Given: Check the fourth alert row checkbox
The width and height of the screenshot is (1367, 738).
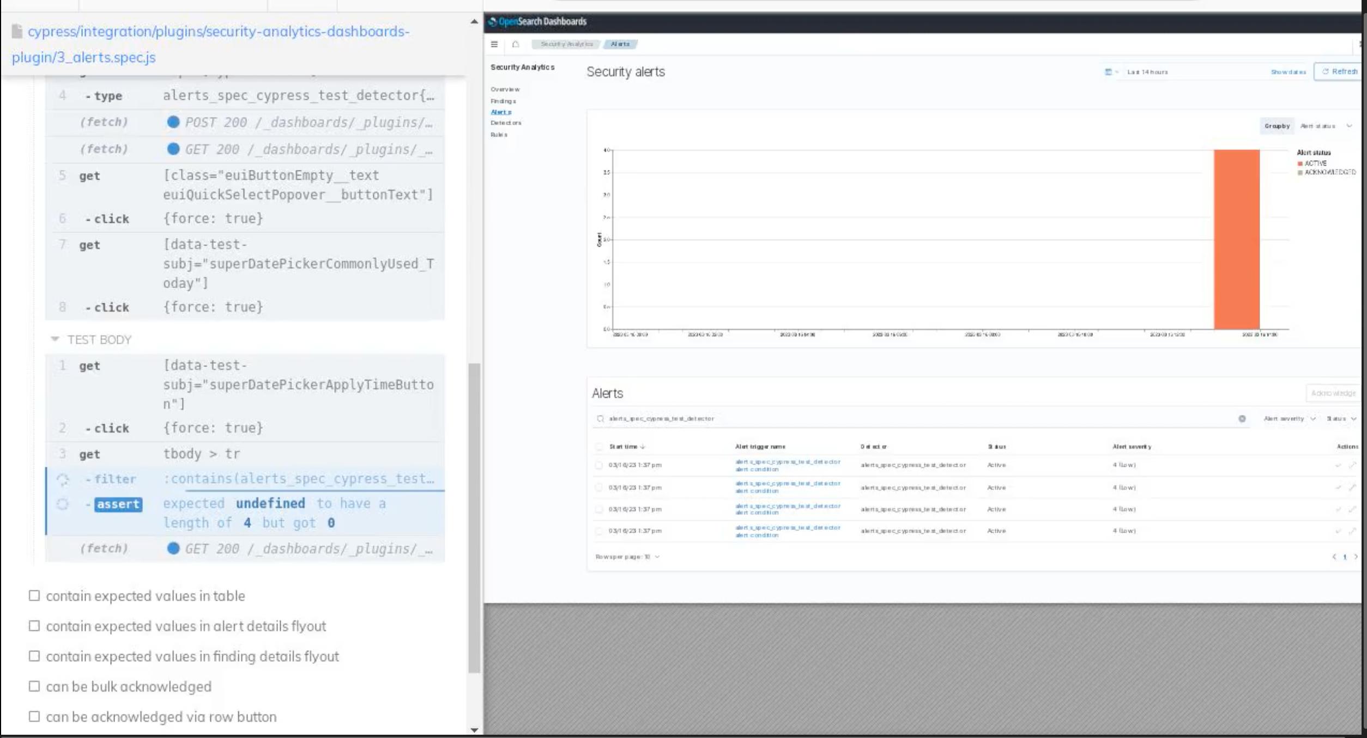Looking at the screenshot, I should (599, 531).
